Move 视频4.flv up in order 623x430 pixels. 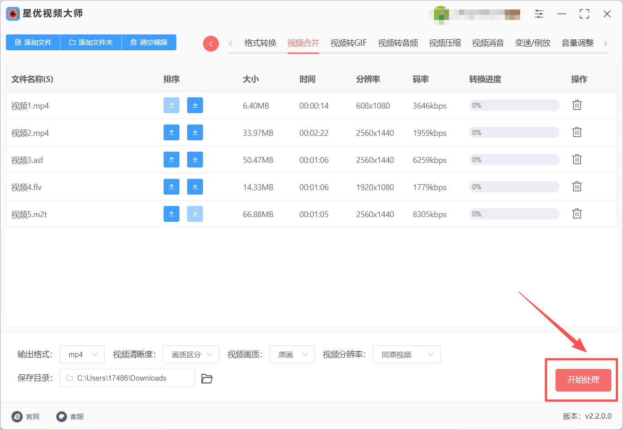(171, 186)
